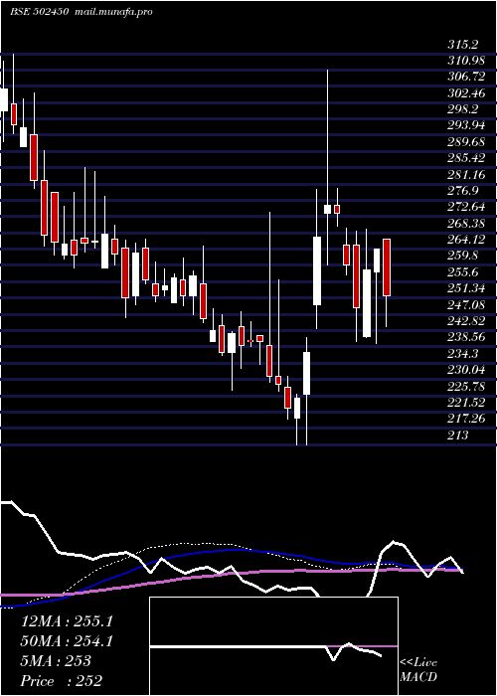Select the 217.26 price axis label
The height and width of the screenshot is (696, 497).
(x=466, y=419)
